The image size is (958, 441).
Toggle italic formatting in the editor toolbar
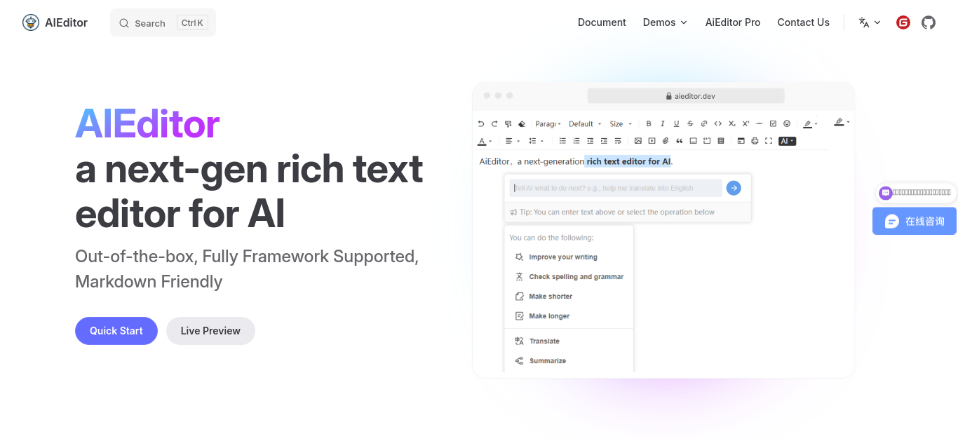coord(663,124)
